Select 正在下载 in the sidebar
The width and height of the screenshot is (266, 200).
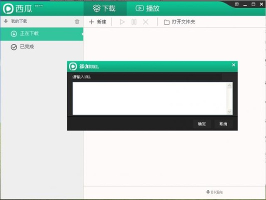[x=41, y=34]
